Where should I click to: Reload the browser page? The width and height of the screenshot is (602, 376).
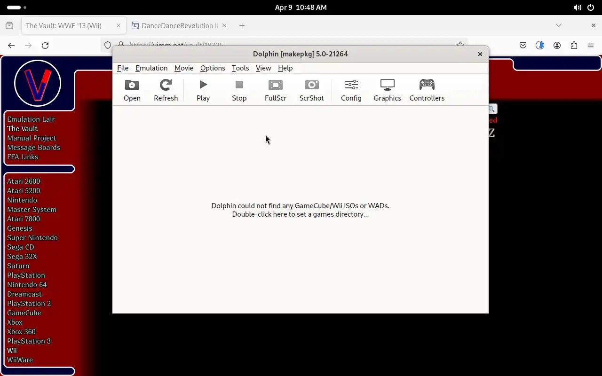point(45,46)
